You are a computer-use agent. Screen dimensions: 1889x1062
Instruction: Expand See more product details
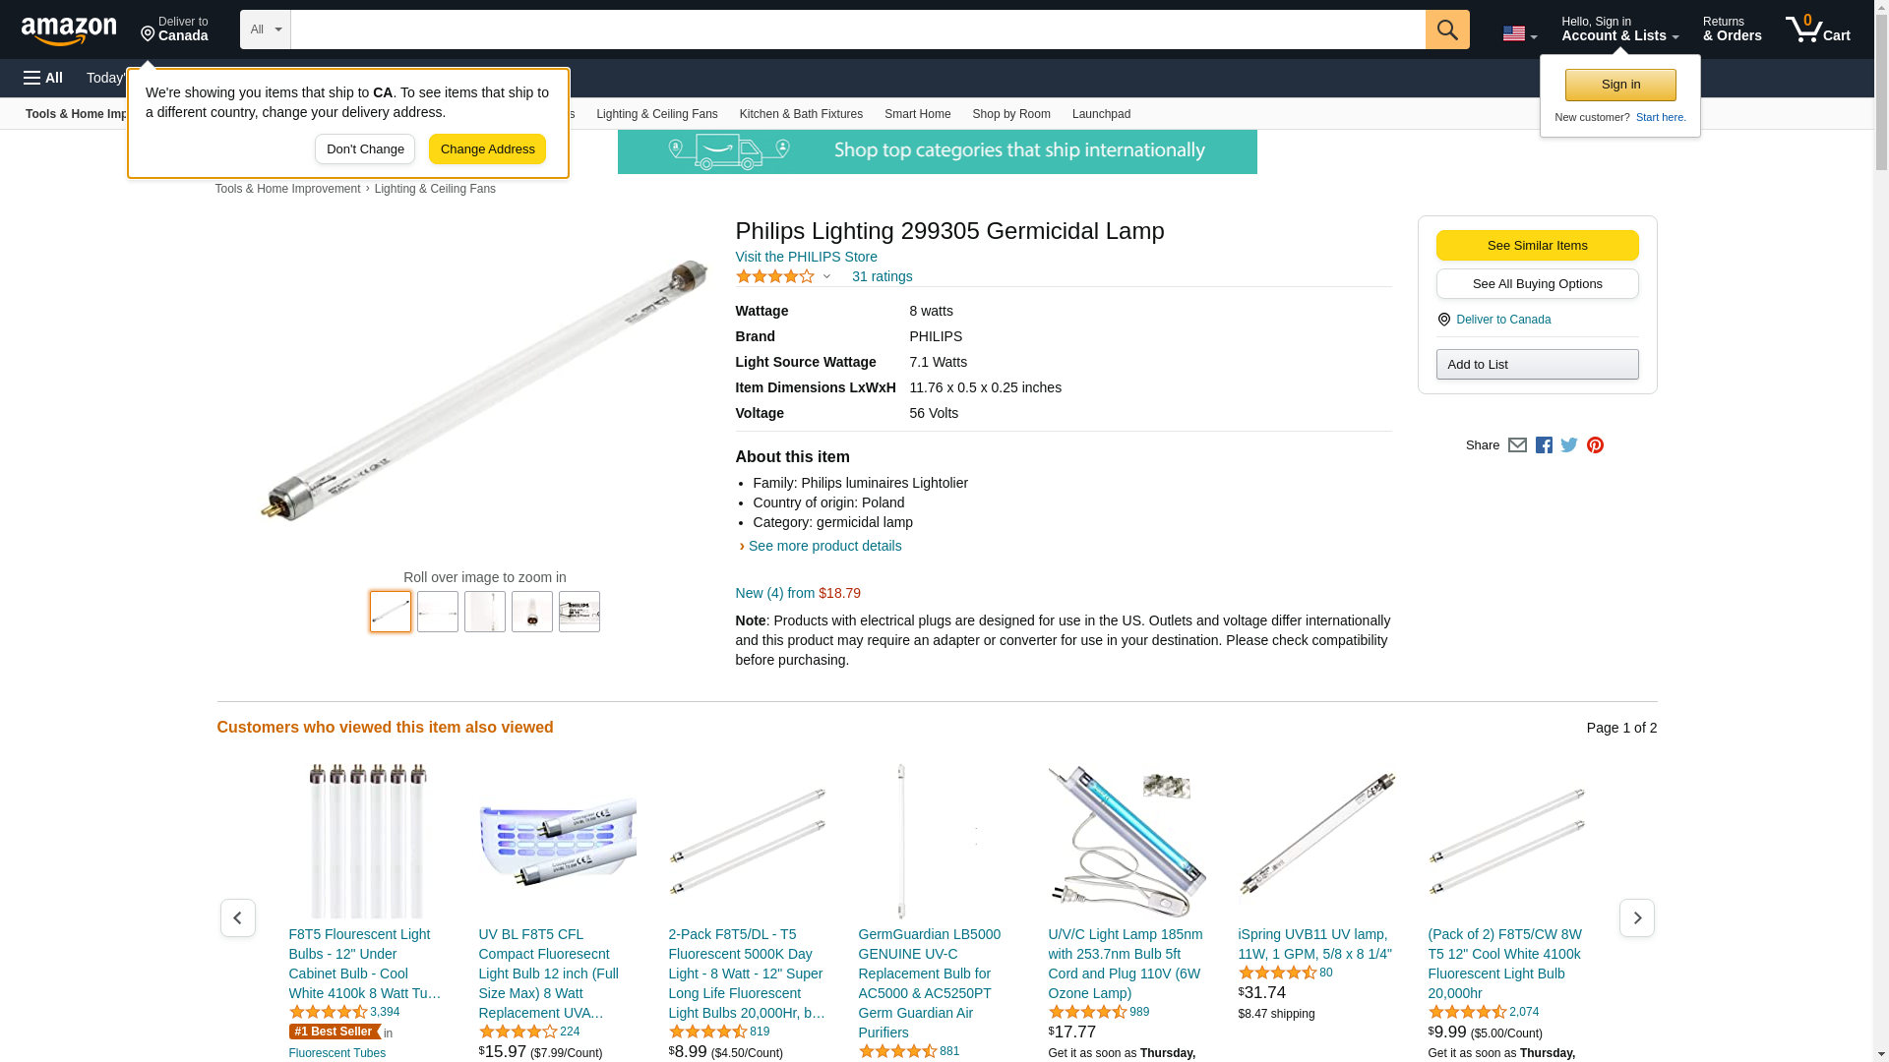click(823, 546)
